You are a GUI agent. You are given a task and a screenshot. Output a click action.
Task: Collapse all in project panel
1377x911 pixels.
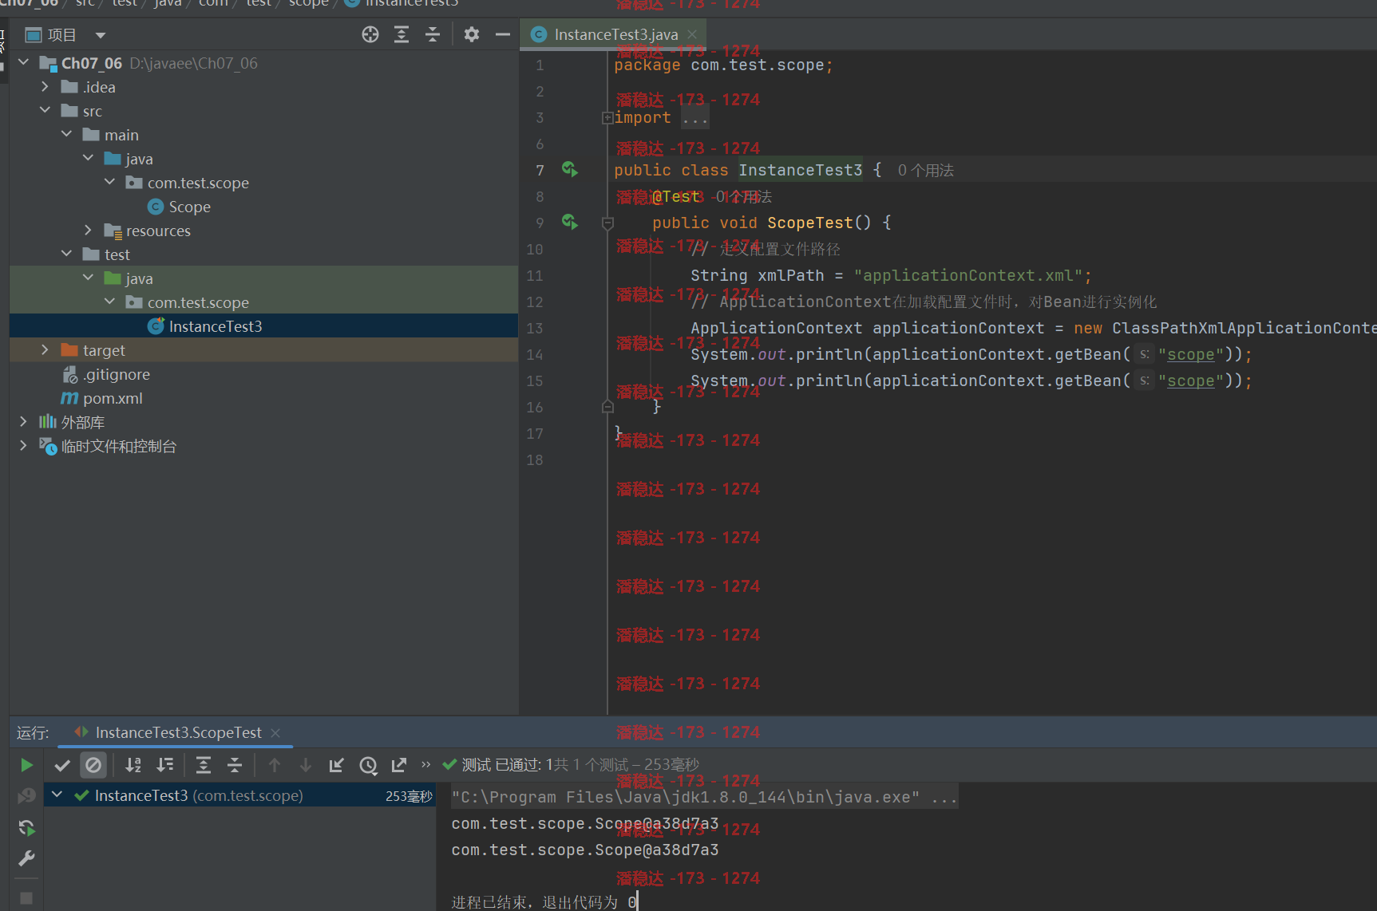coord(433,34)
